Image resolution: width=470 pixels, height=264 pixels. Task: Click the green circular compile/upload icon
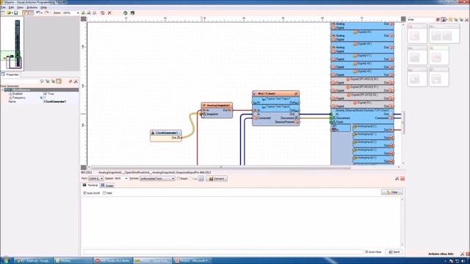[126, 13]
